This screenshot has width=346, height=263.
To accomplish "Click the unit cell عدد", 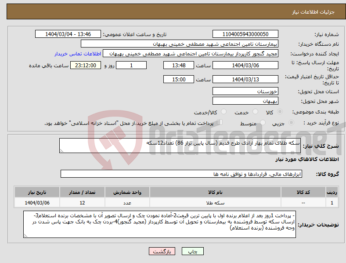I will click(127, 203).
